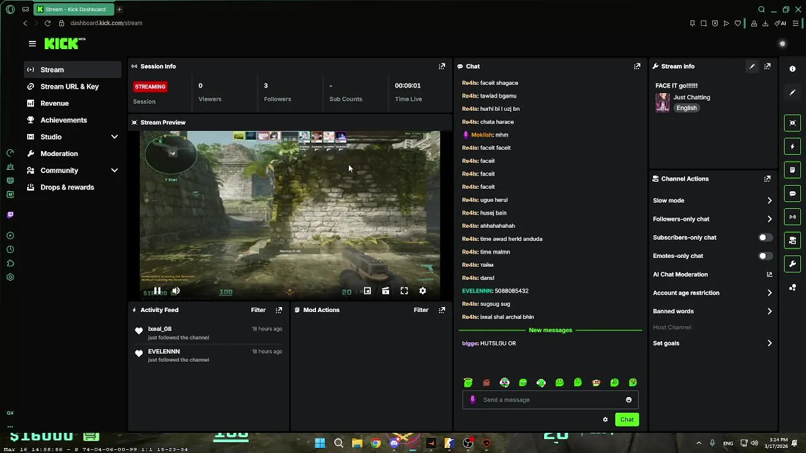Click the Send a message input field
The width and height of the screenshot is (806, 453).
(550, 400)
